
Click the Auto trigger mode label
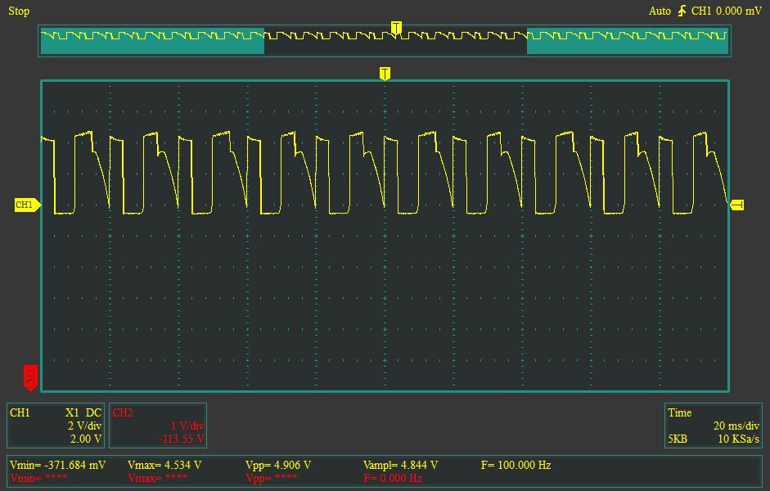pos(660,11)
